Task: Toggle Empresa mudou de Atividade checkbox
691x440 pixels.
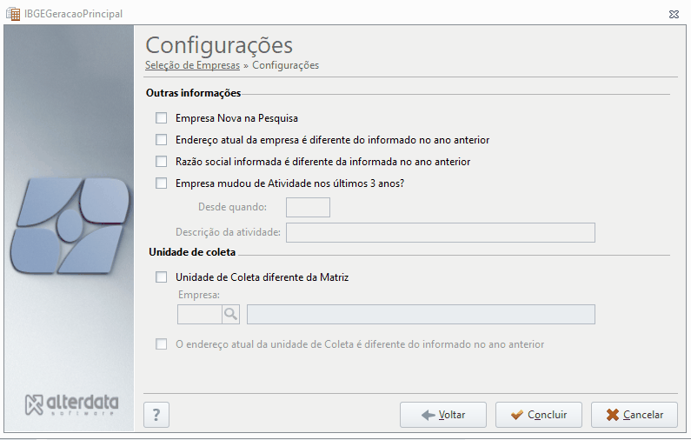Action: 162,183
